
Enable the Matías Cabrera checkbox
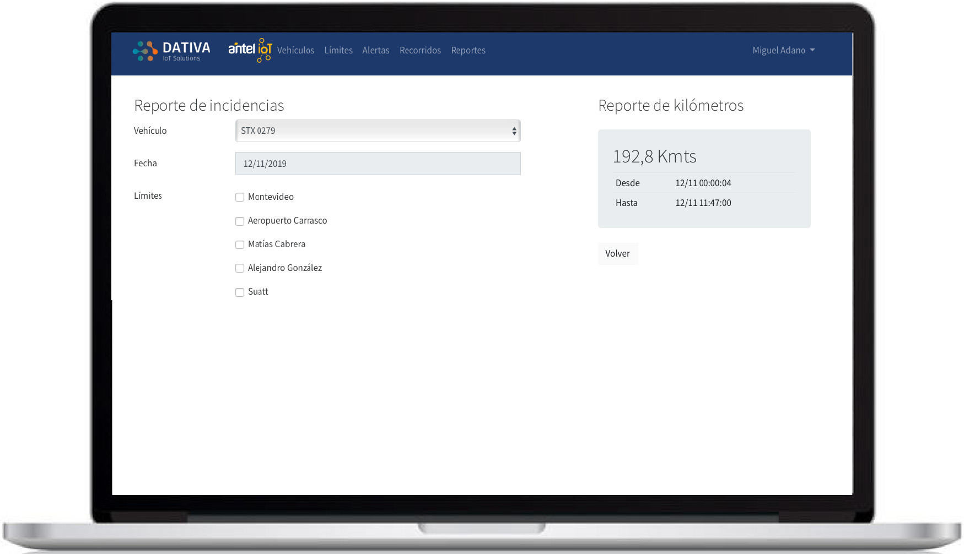click(240, 245)
